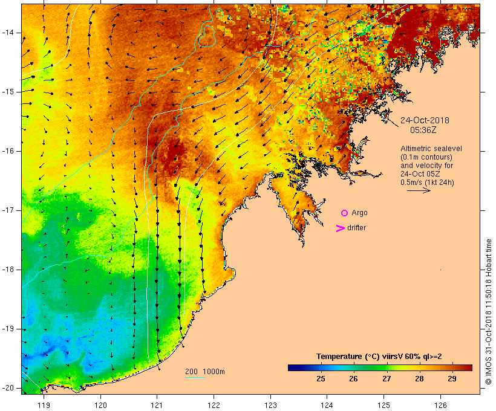
Task: Click the '(0.1m contours)' caption line
Action: click(426, 157)
